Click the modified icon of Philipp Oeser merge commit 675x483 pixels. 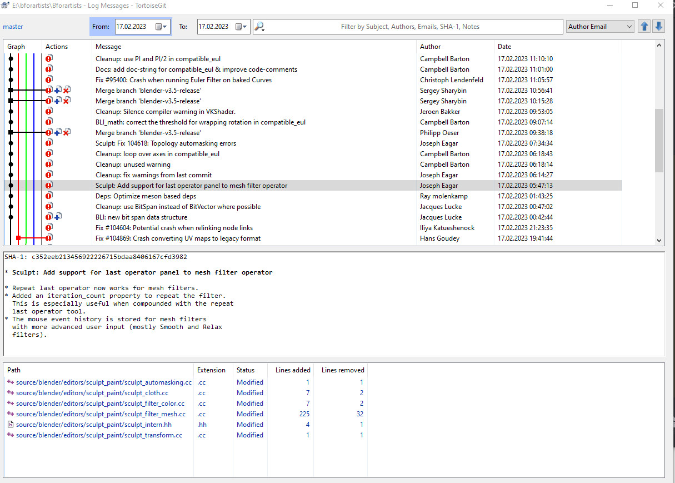tap(49, 132)
